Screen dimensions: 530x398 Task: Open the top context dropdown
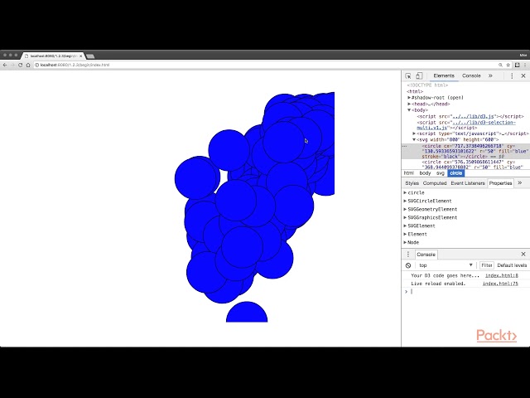pos(446,265)
